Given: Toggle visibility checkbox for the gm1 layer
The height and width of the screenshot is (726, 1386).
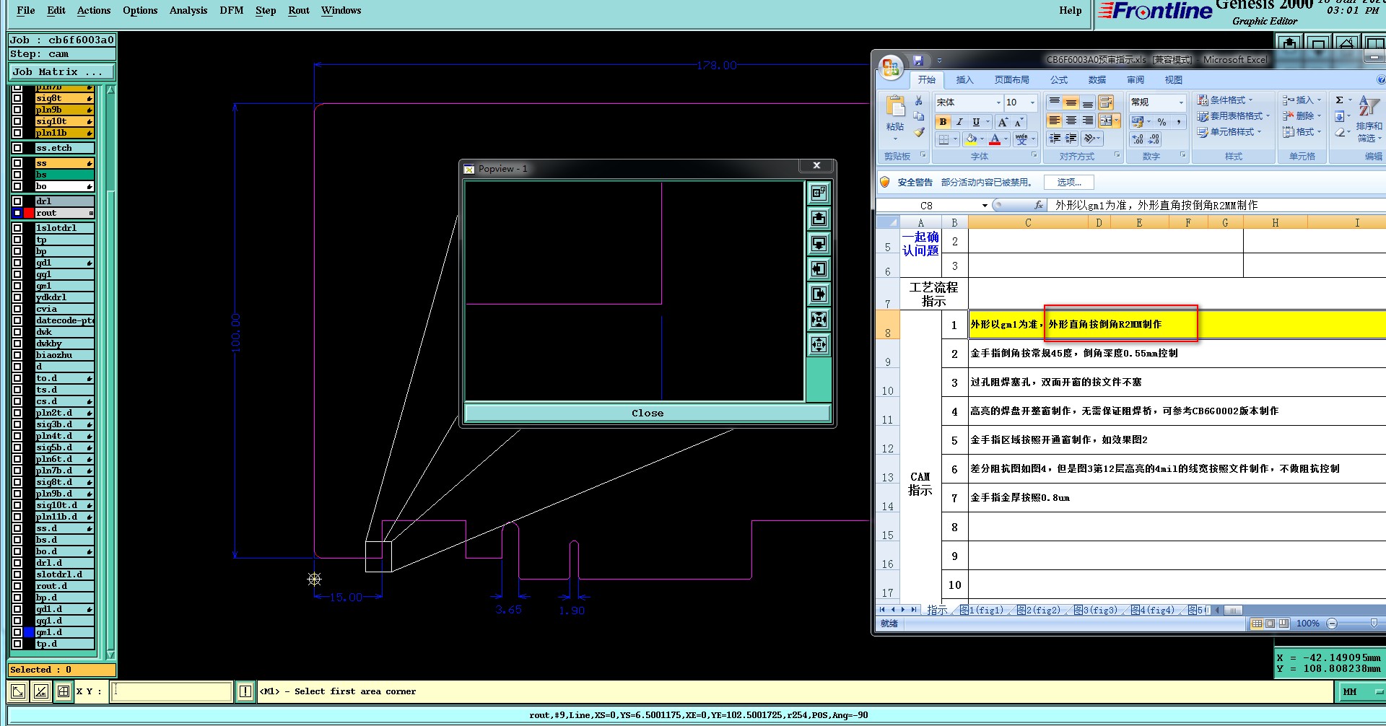Looking at the screenshot, I should tap(17, 286).
